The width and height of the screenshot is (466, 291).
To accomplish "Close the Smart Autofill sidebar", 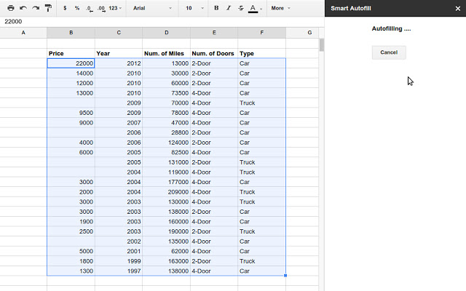I will coord(458,8).
